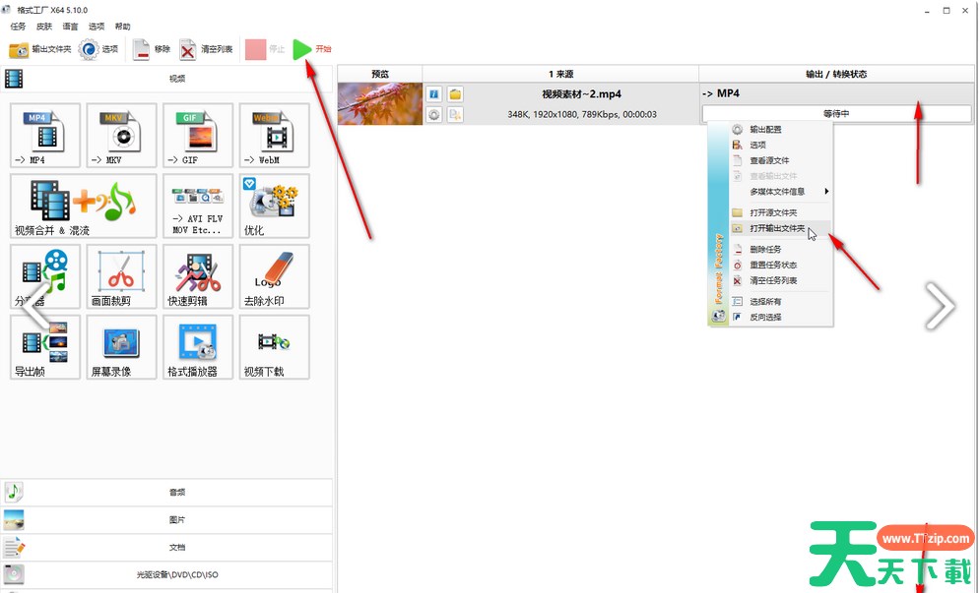Image resolution: width=979 pixels, height=593 pixels.
Task: Open the video download (视频下载) tool
Action: point(274,347)
